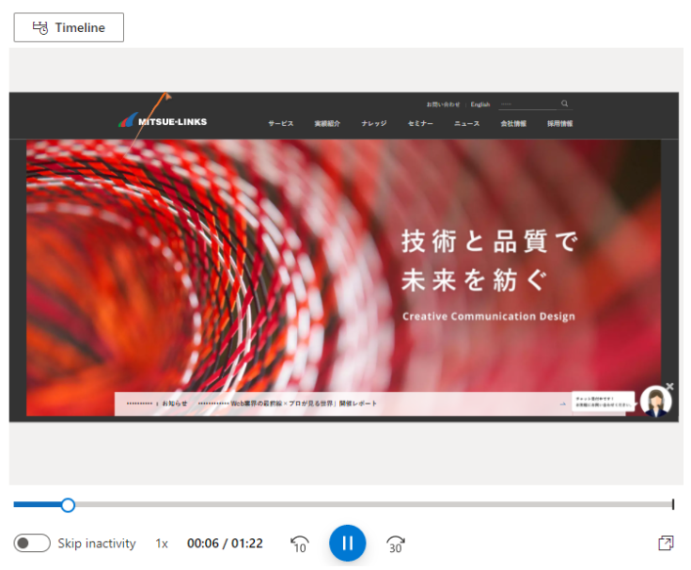Open the サービス menu item
691x570 pixels.
click(x=281, y=123)
